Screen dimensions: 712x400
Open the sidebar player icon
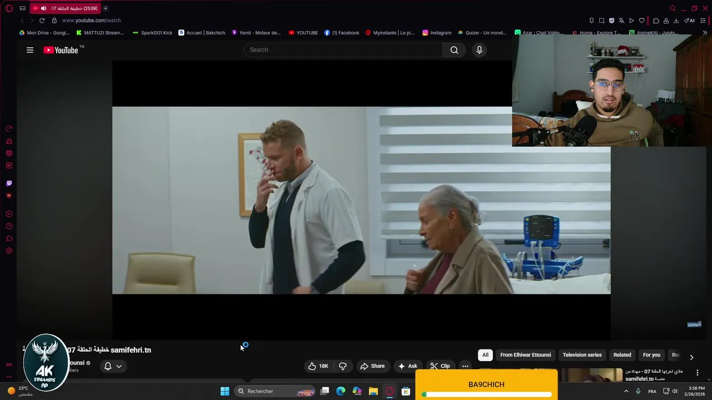(x=9, y=214)
